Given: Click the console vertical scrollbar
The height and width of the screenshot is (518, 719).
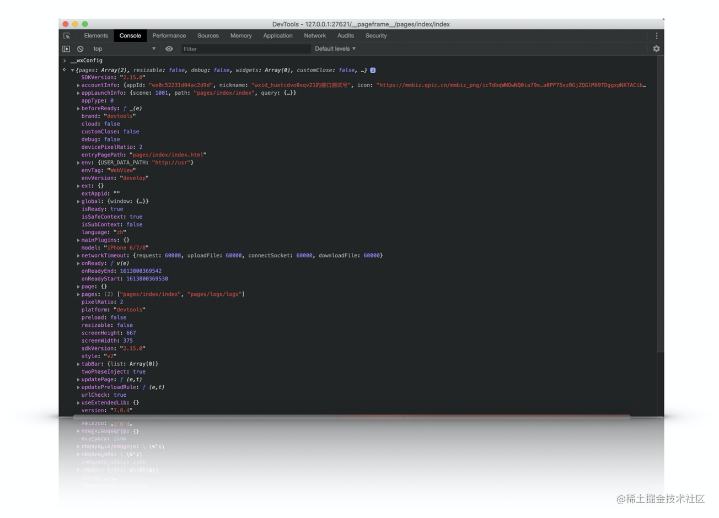Looking at the screenshot, I should point(660,204).
